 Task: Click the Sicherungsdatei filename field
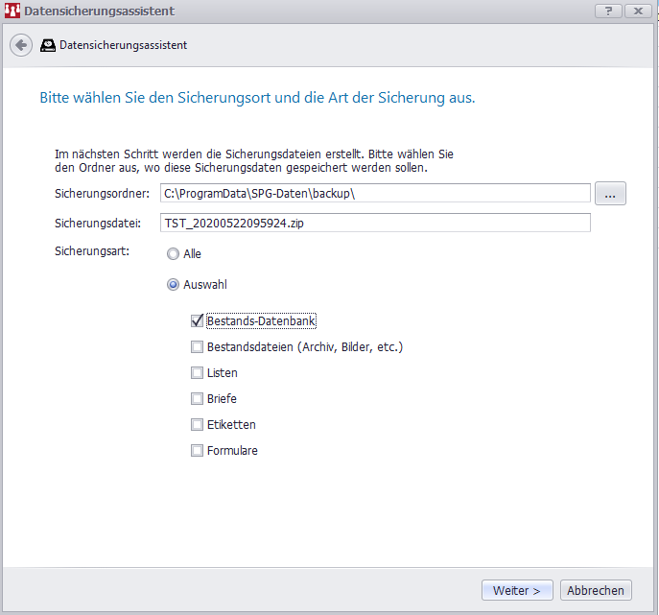(374, 223)
